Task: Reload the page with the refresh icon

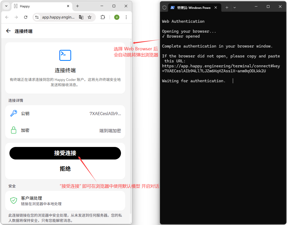Action: tap(26, 17)
